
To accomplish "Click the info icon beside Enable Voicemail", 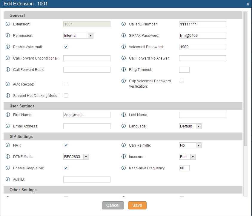I will click(x=8, y=47).
